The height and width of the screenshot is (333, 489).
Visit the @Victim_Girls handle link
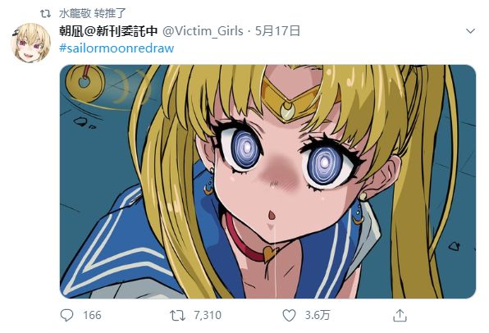[x=203, y=31]
